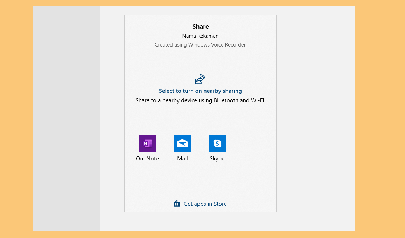Click 'Created using Windows Voice Recorder' text

[x=200, y=45]
